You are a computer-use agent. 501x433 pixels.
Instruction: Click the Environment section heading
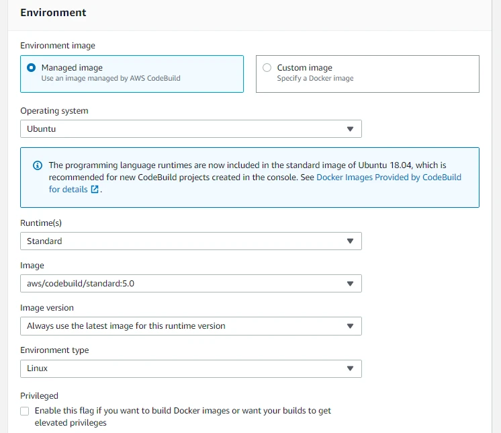tap(53, 13)
